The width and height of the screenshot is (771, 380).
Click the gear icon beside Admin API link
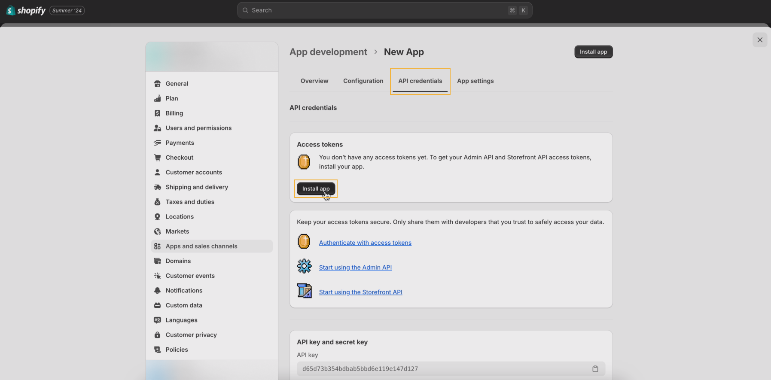pyautogui.click(x=304, y=266)
